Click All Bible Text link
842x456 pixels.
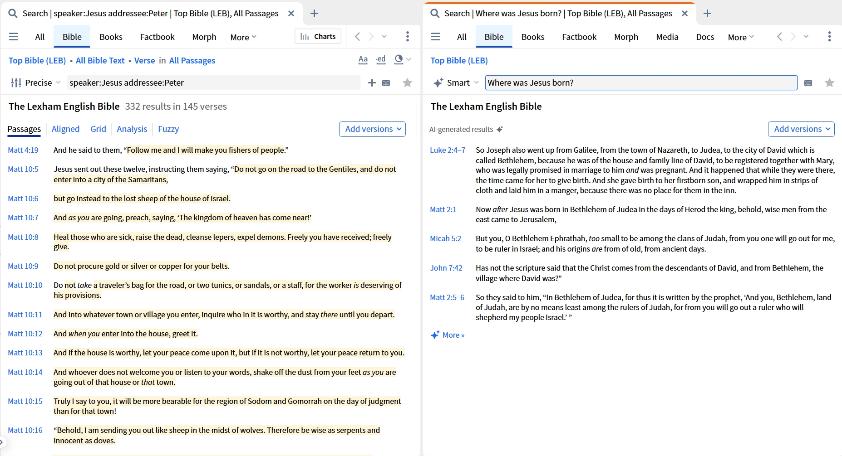click(x=100, y=61)
